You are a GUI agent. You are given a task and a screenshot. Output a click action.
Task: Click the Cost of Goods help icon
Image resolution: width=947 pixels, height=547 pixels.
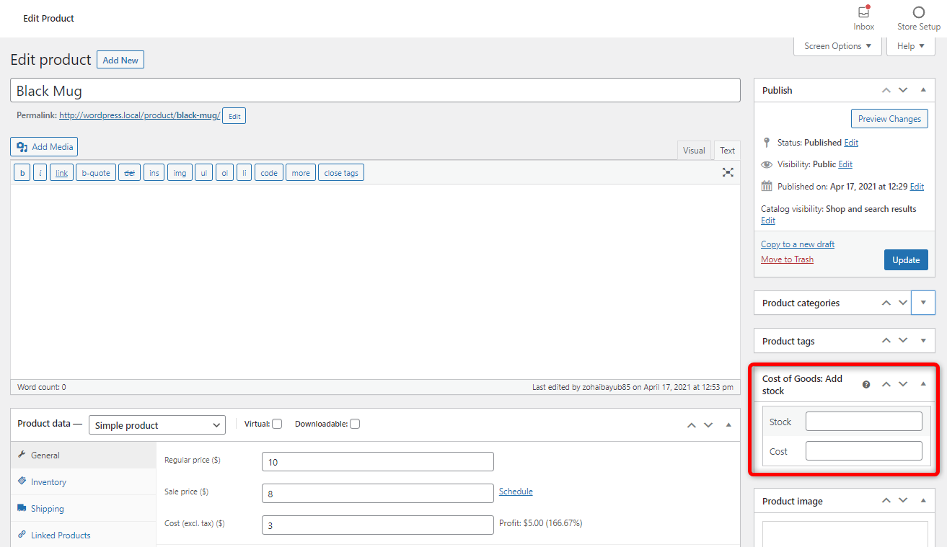pyautogui.click(x=866, y=385)
